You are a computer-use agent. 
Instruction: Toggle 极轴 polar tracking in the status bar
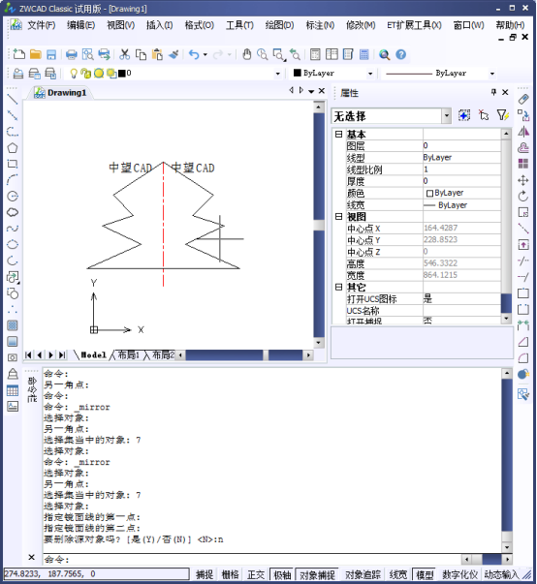tap(282, 574)
